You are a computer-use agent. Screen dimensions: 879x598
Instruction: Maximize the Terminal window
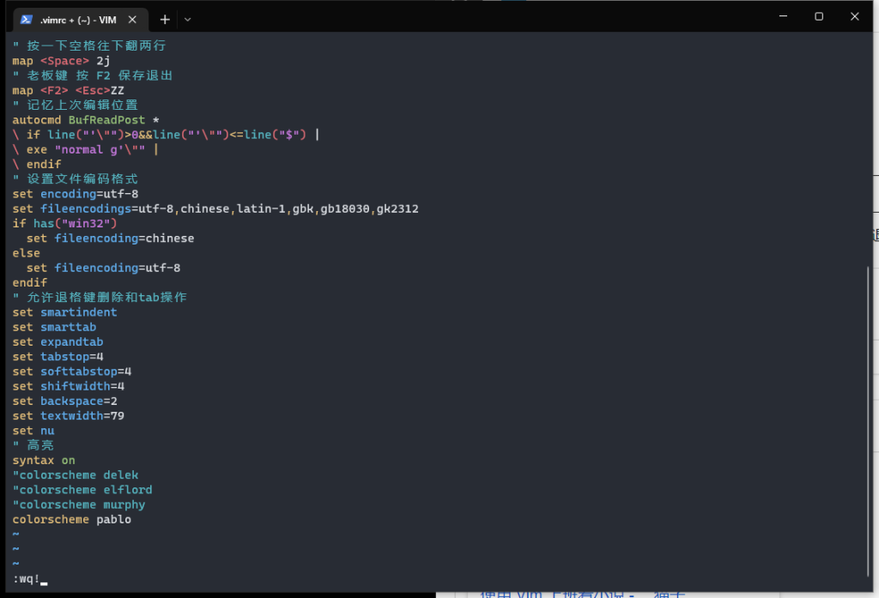click(818, 17)
